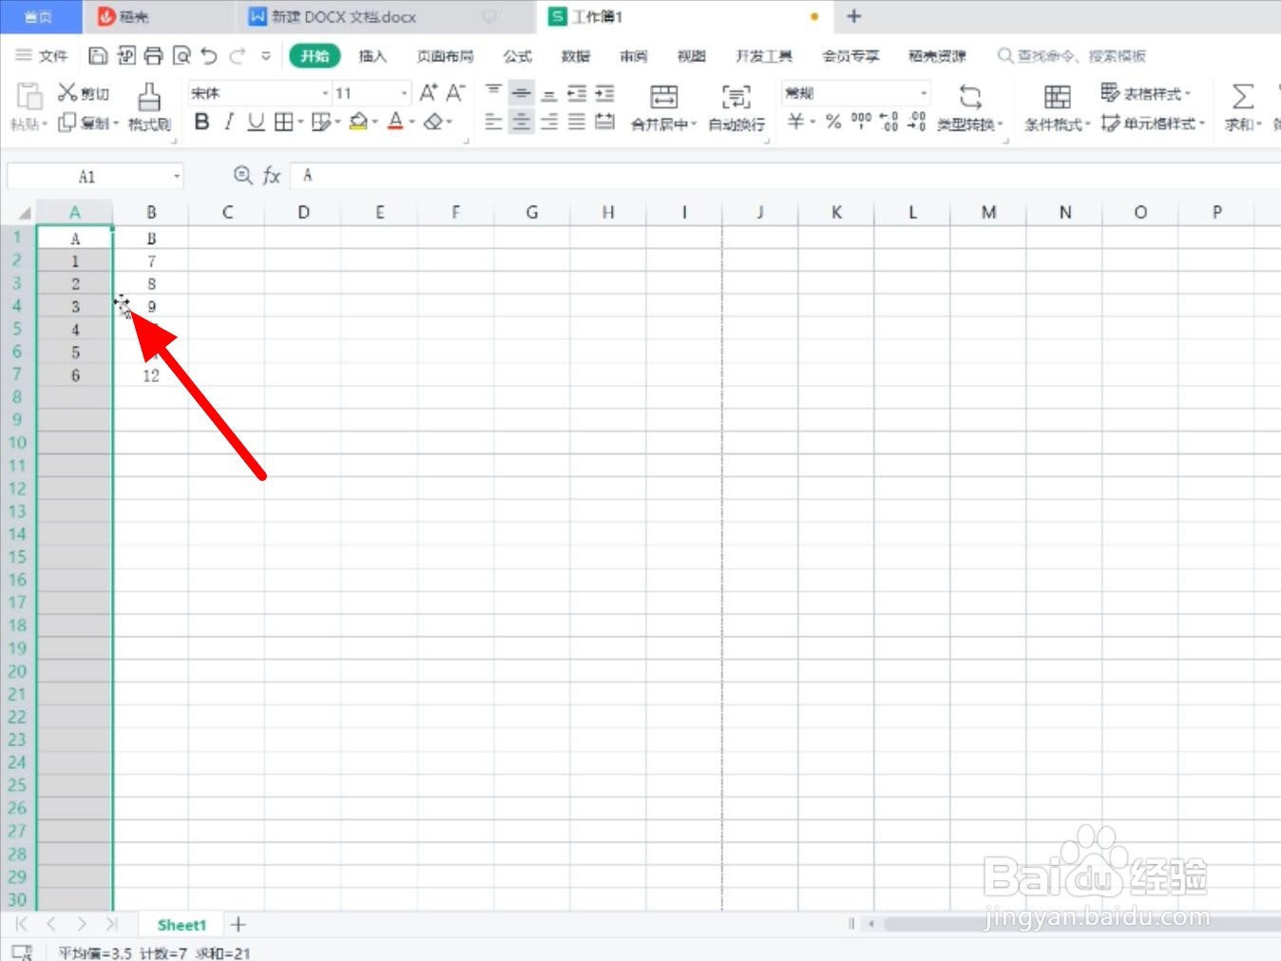
Task: Apply percent style format
Action: tap(833, 121)
